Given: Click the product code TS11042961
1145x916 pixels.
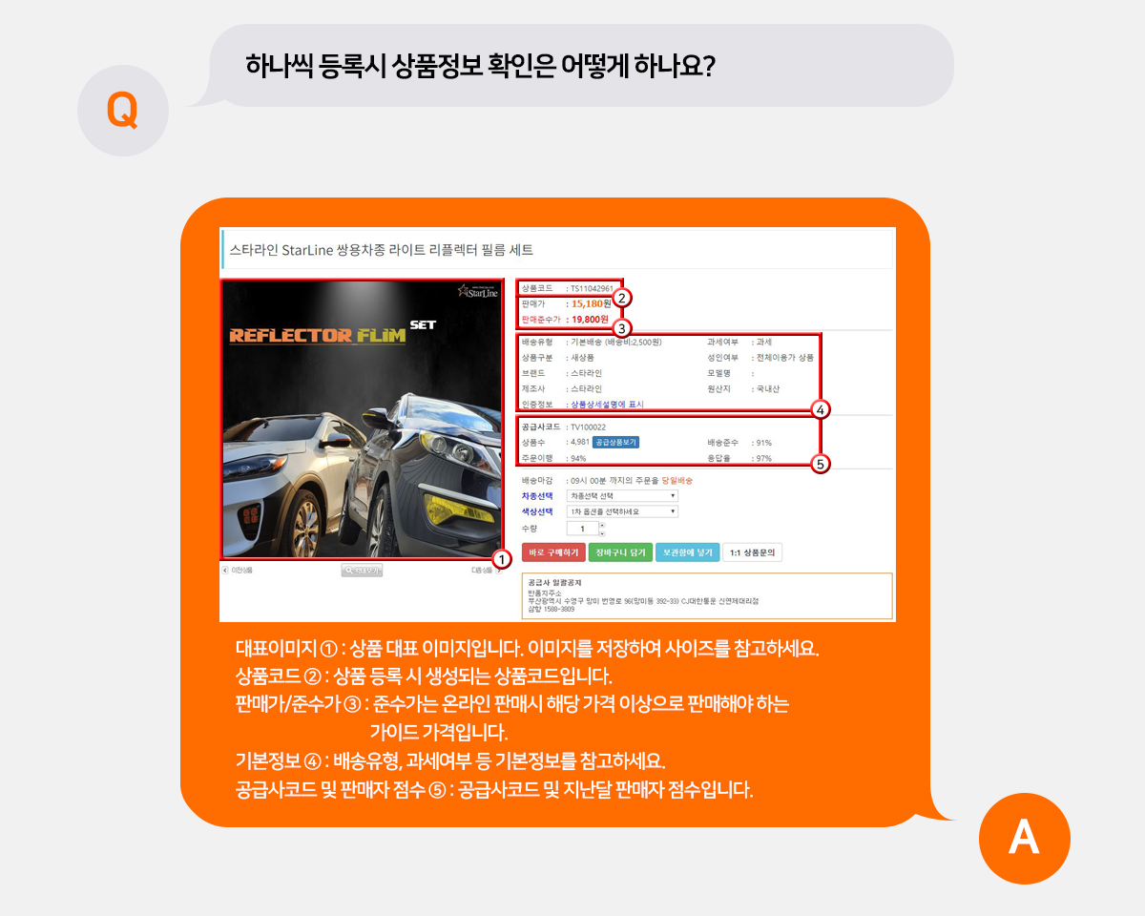Looking at the screenshot, I should click(592, 288).
